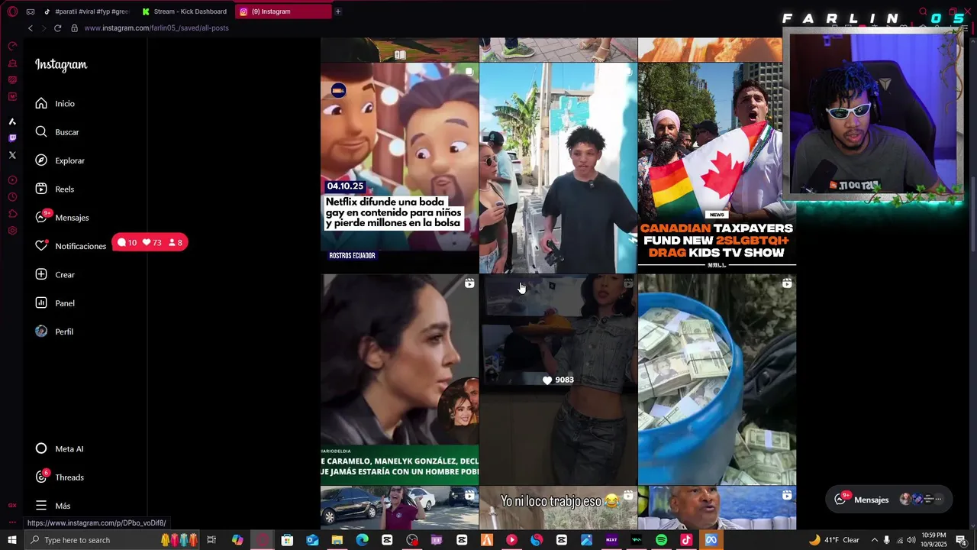This screenshot has width=977, height=550.
Task: Open the Canadian Taxpayers news post
Action: [x=717, y=168]
